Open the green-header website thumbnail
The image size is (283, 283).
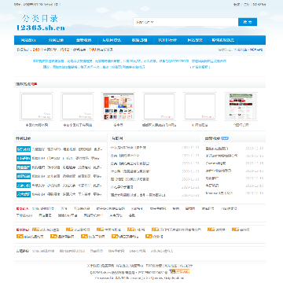point(241,106)
